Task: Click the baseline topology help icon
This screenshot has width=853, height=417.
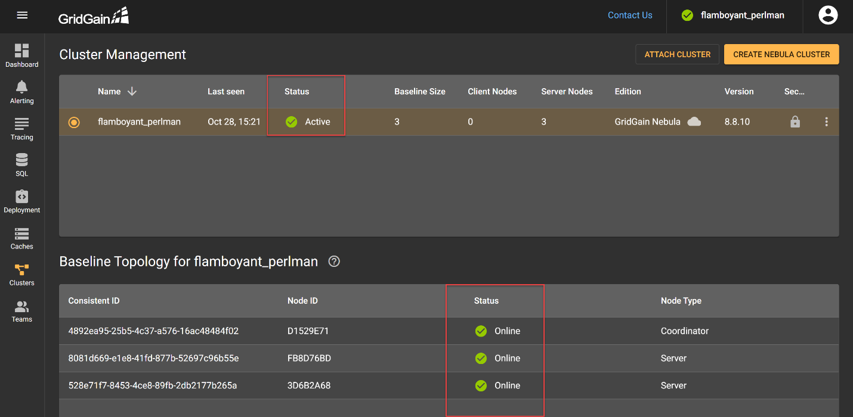Action: (334, 262)
